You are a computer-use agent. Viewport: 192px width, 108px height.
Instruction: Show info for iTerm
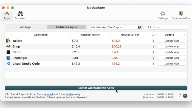[x=153, y=52]
